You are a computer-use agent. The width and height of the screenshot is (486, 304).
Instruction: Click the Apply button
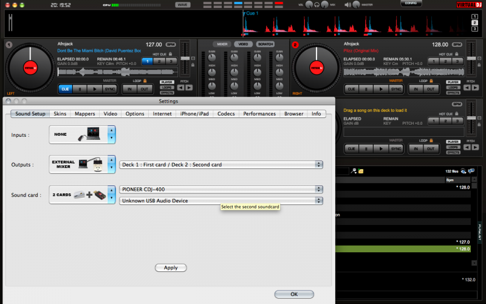click(171, 268)
